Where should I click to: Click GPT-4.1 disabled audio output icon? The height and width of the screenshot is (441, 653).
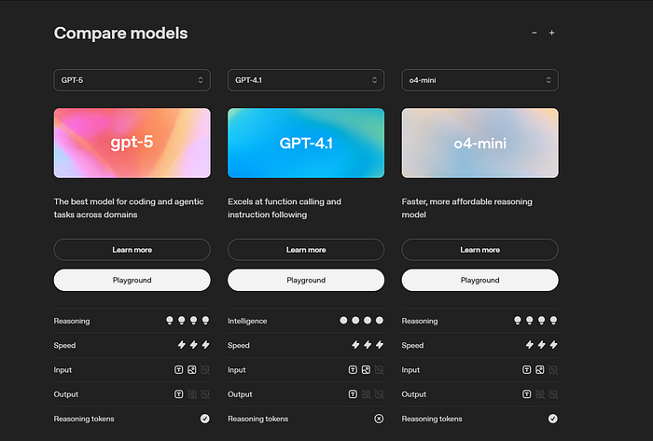(x=380, y=394)
